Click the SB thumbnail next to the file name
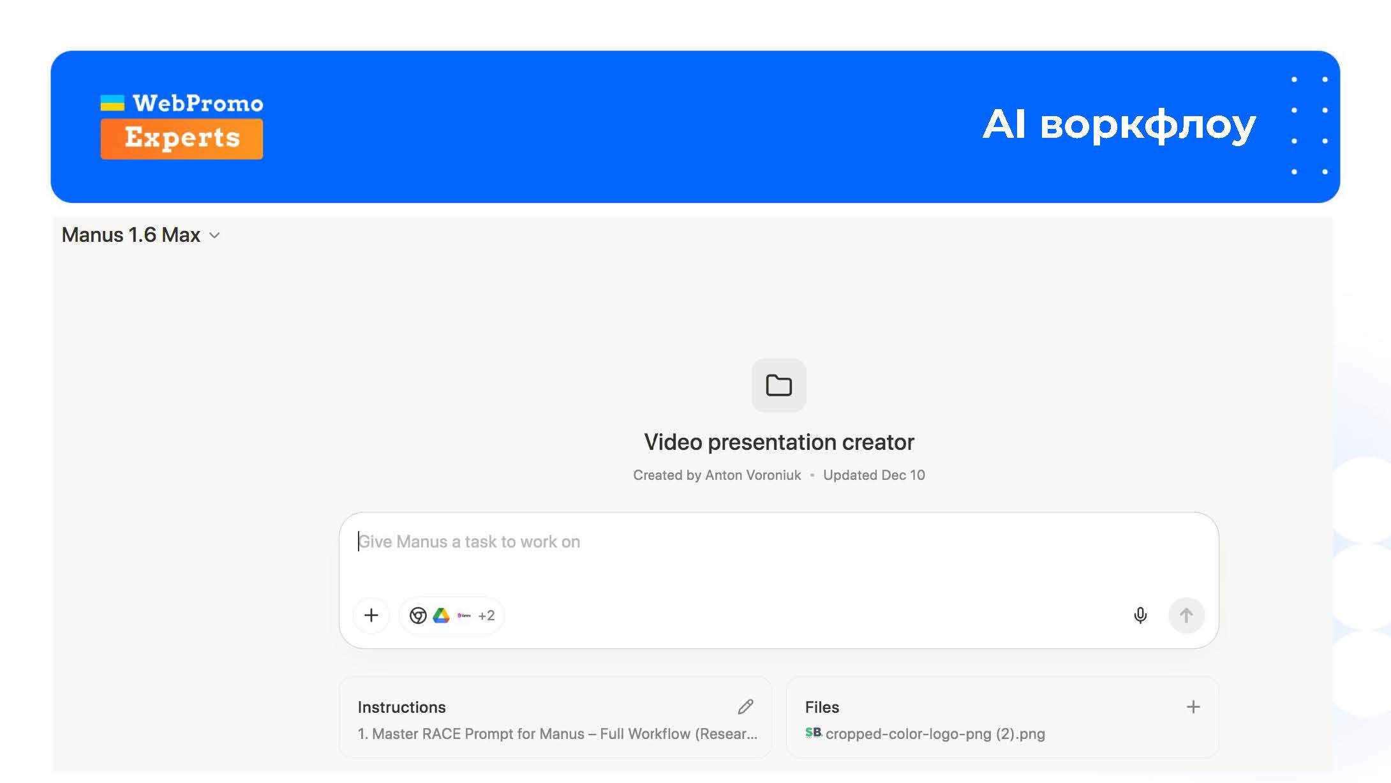The image size is (1391, 783). 813,733
